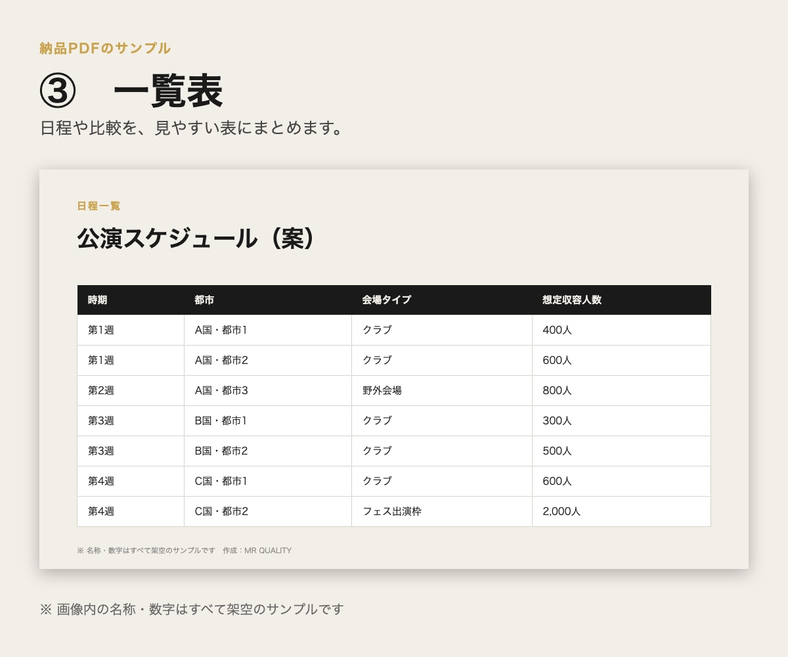Viewport: 788px width, 657px height.
Task: Select the 'A国・都市1' cell
Action: click(x=268, y=330)
